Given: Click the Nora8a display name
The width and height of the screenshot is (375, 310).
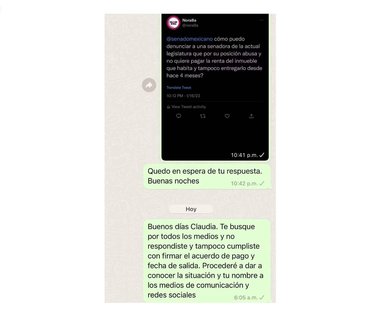Looking at the screenshot, I should click(x=189, y=20).
